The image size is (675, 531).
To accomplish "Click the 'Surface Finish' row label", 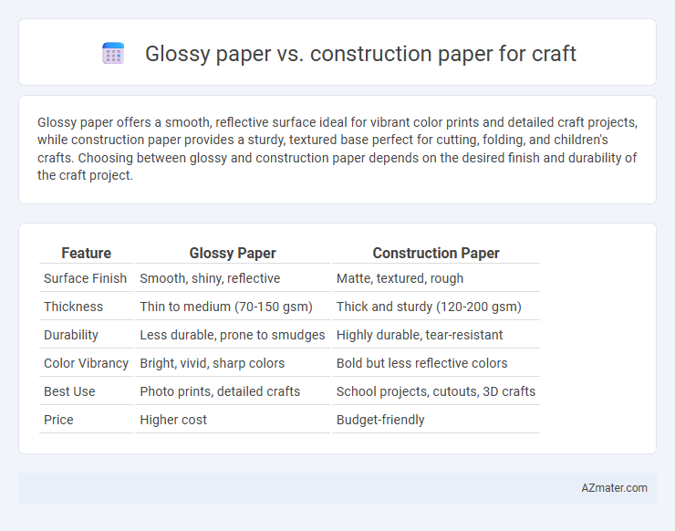I will tap(85, 278).
